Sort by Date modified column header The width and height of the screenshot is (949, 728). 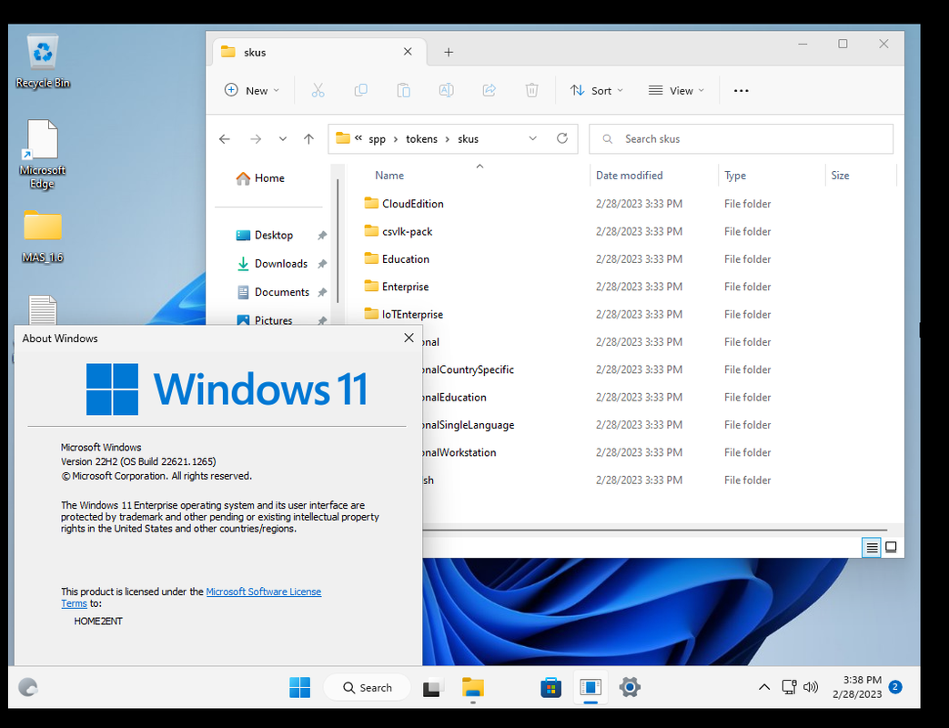point(630,176)
